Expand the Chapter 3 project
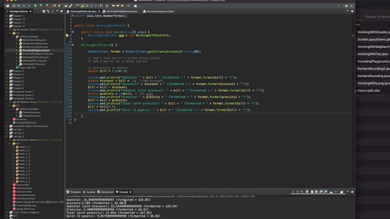This screenshot has width=390, height=219. tap(7, 71)
